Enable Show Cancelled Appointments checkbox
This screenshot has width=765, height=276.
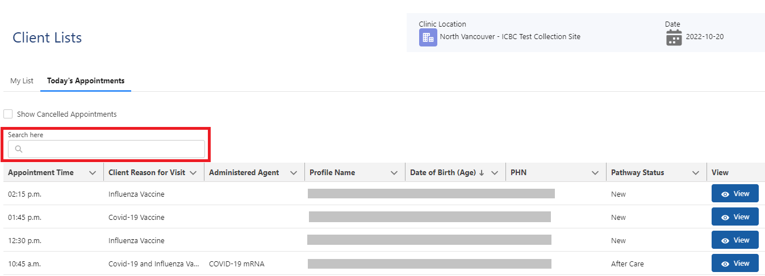pyautogui.click(x=8, y=114)
